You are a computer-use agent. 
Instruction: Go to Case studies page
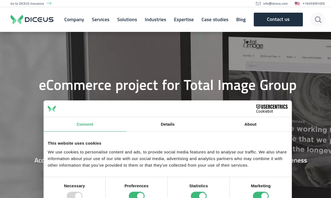pyautogui.click(x=215, y=20)
